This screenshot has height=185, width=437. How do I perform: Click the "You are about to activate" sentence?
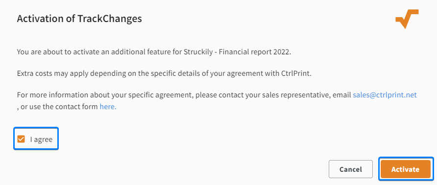click(x=154, y=52)
